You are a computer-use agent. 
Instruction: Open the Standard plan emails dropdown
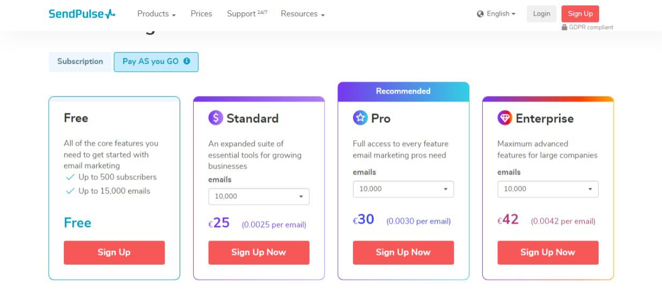pyautogui.click(x=259, y=197)
